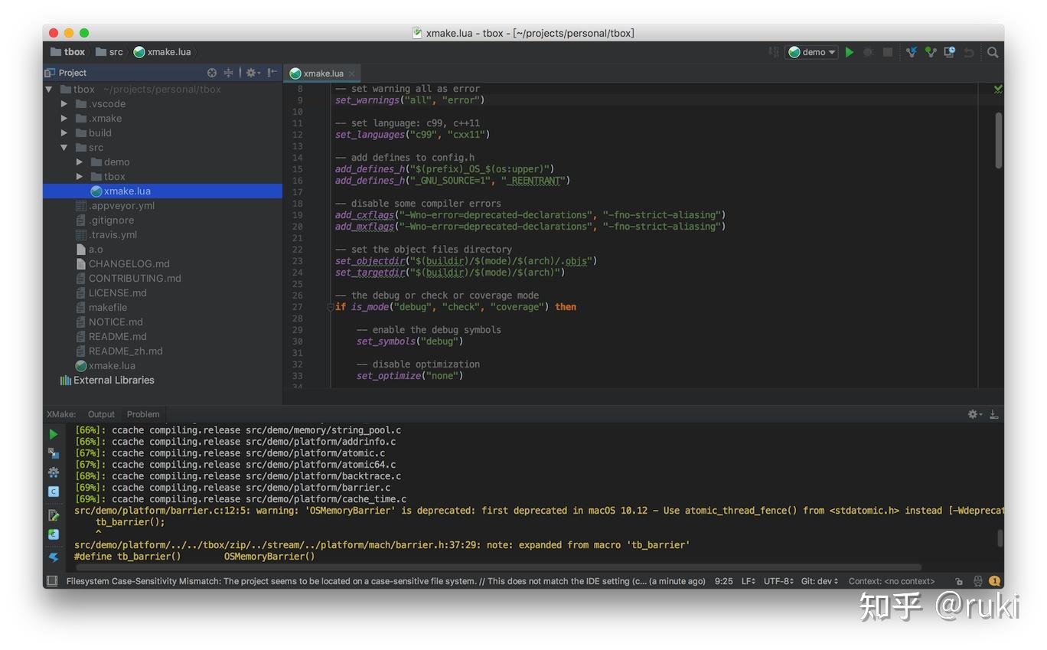Viewport: 1047px width, 650px height.
Task: Toggle tool window bars in status bar corner
Action: pos(52,581)
